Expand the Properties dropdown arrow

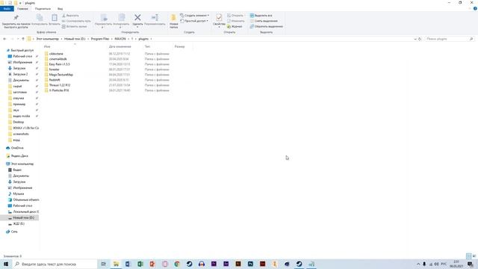(x=219, y=27)
